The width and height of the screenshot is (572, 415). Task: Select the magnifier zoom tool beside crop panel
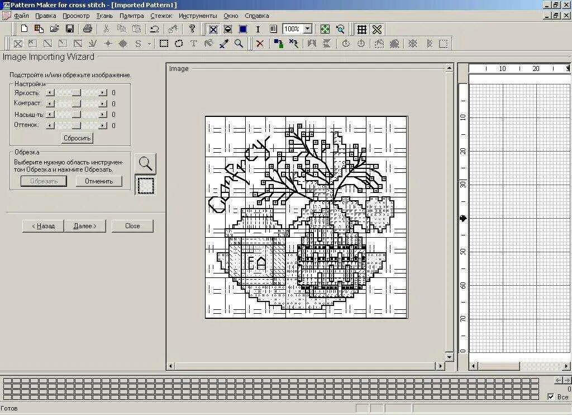(x=146, y=163)
